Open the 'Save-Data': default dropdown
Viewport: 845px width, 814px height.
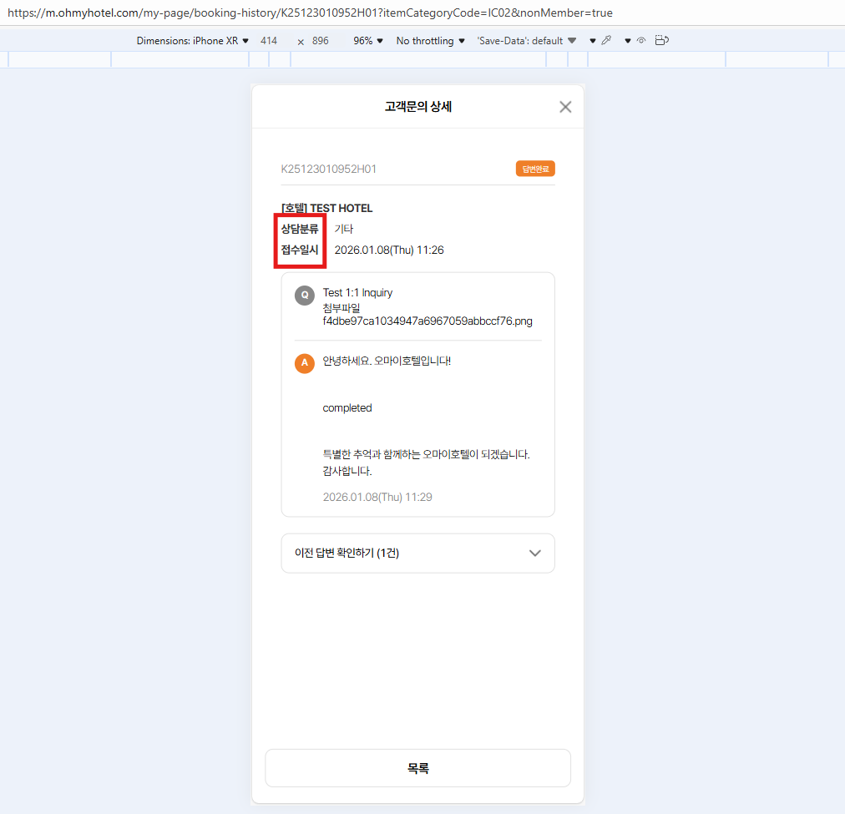[x=527, y=41]
